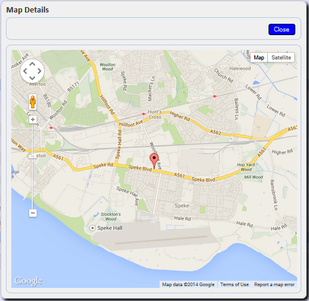Image resolution: width=309 pixels, height=301 pixels.
Task: Switch to the Satellite view
Action: pyautogui.click(x=281, y=58)
